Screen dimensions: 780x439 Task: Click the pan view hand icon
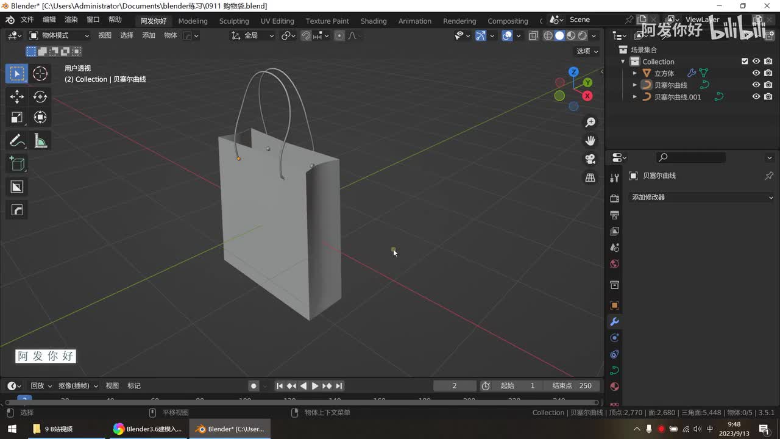click(590, 141)
